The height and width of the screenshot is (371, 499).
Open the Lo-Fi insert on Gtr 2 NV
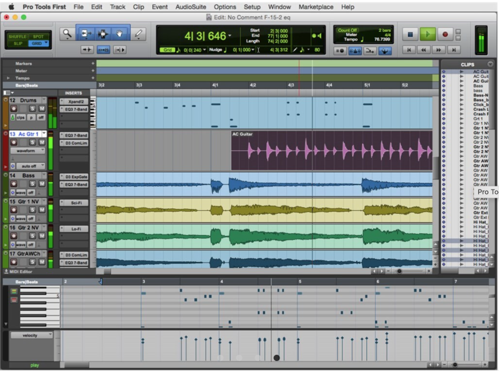tap(74, 229)
